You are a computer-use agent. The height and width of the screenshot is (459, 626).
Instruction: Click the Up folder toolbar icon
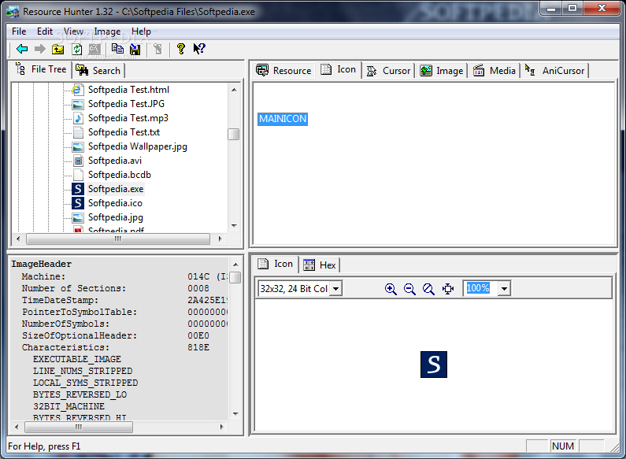pos(58,49)
